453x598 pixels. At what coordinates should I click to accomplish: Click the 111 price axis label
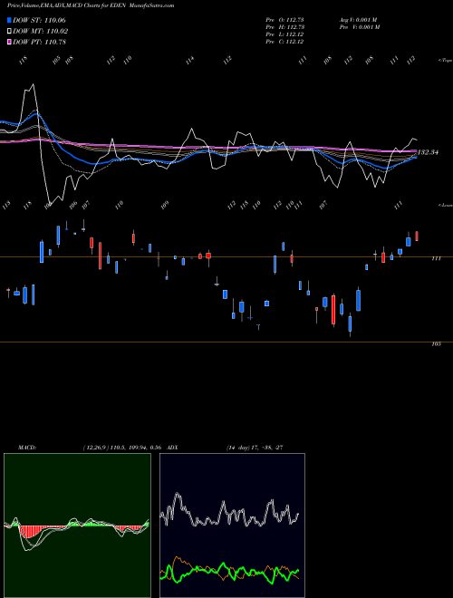[x=436, y=258]
